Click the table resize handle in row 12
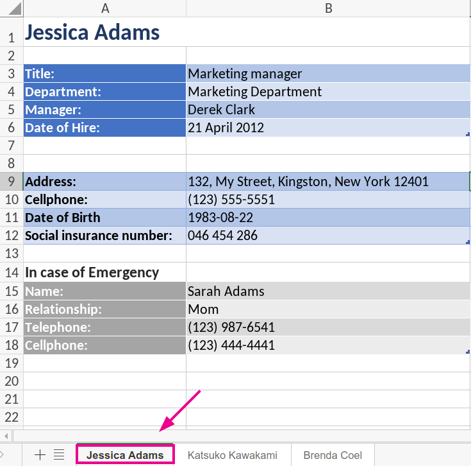The height and width of the screenshot is (466, 471). (468, 242)
